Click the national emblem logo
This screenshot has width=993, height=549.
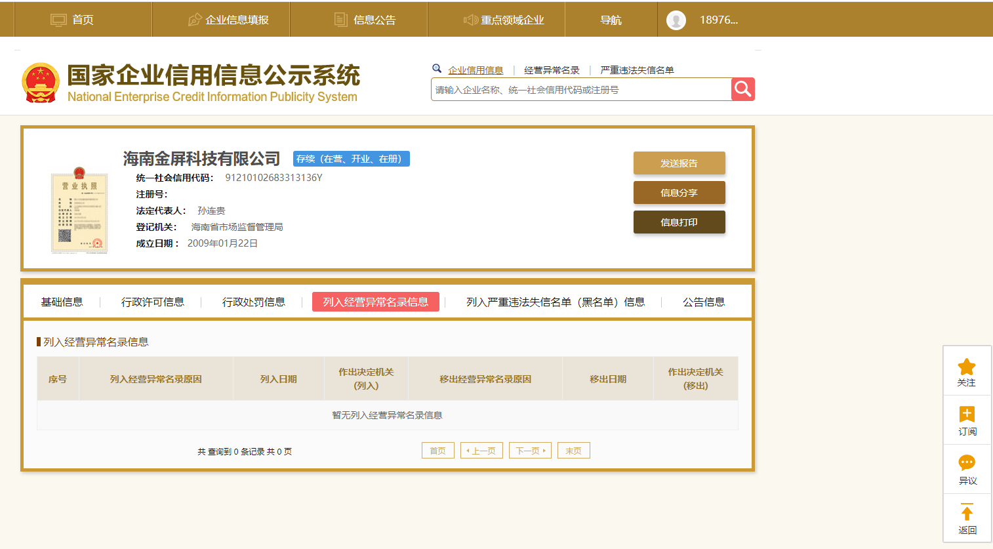(41, 83)
